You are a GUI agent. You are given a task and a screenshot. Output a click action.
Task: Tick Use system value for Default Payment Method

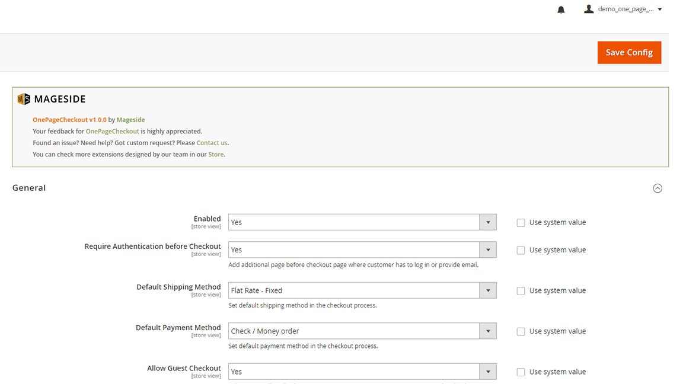point(521,331)
